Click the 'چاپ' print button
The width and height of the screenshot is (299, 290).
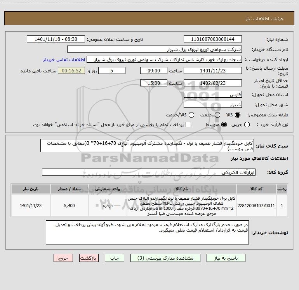[x=115, y=258]
